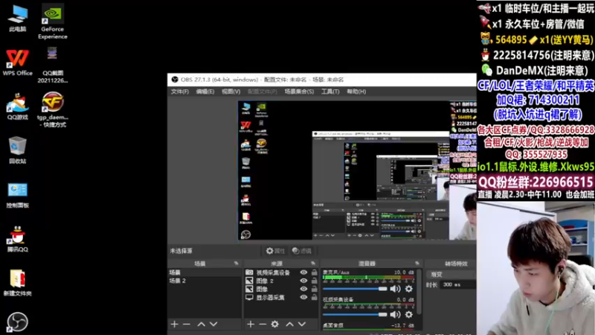Pop out the 场景 dock panel

point(236,264)
